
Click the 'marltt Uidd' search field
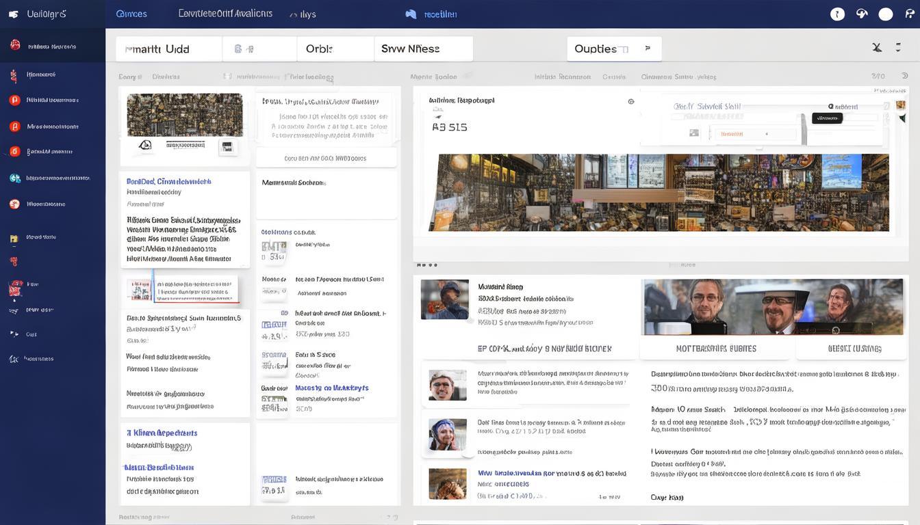(168, 49)
